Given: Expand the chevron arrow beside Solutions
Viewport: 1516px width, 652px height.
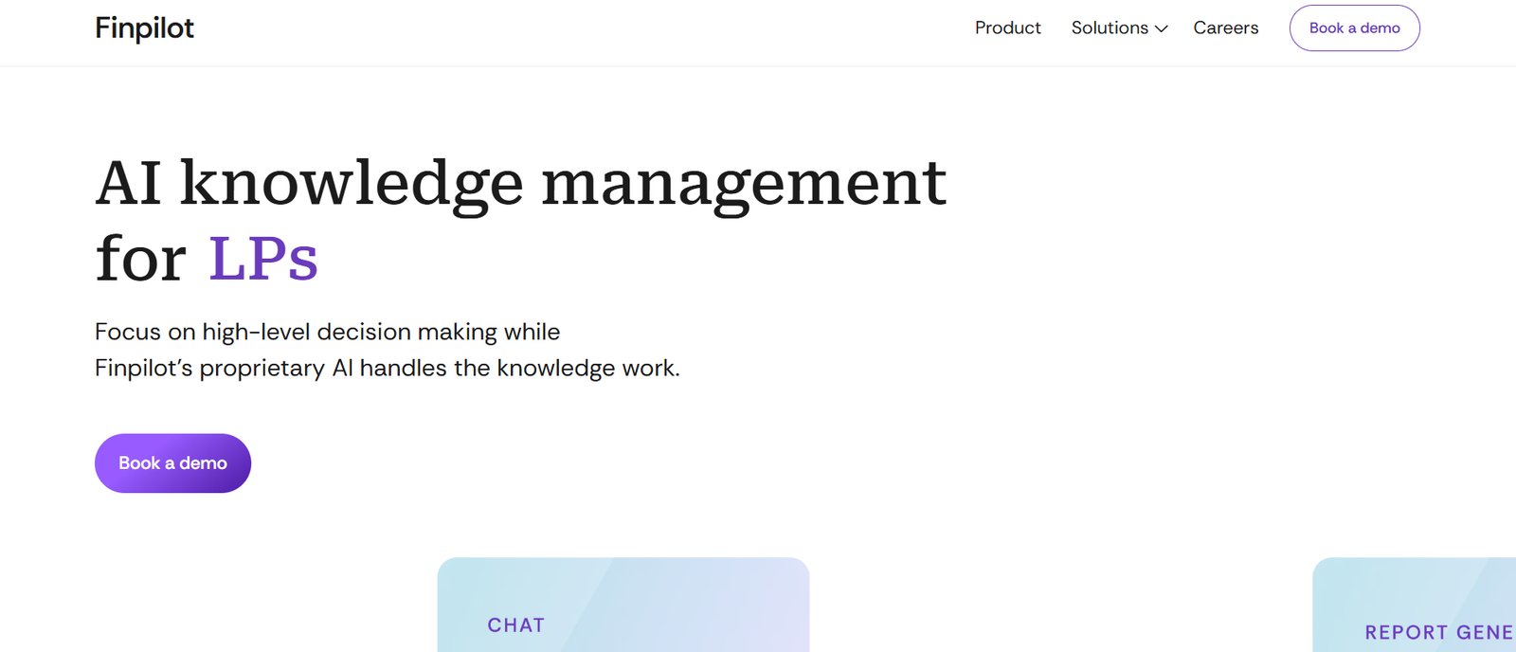Looking at the screenshot, I should (x=1162, y=29).
